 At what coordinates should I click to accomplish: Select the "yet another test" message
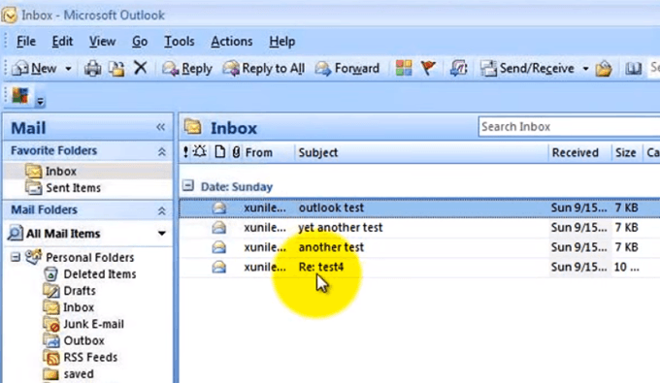[x=419, y=228]
